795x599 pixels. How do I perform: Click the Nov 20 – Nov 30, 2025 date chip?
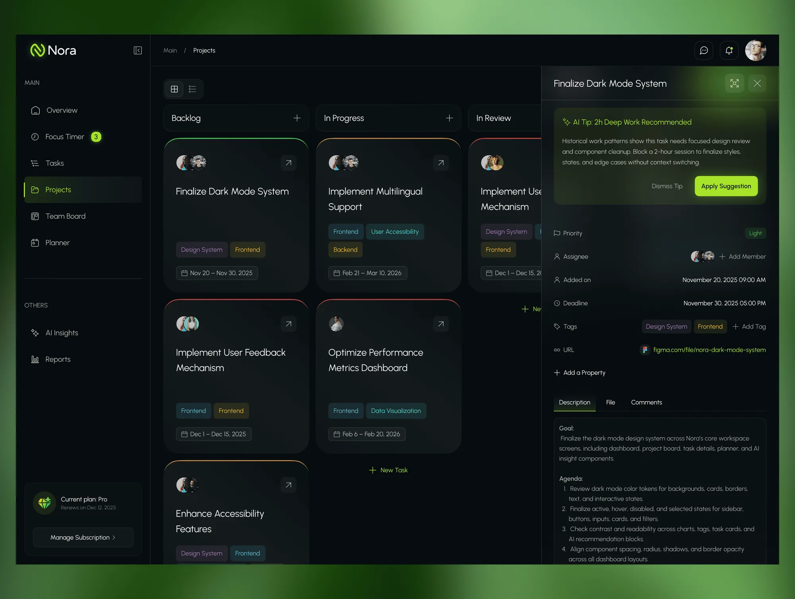coord(217,273)
